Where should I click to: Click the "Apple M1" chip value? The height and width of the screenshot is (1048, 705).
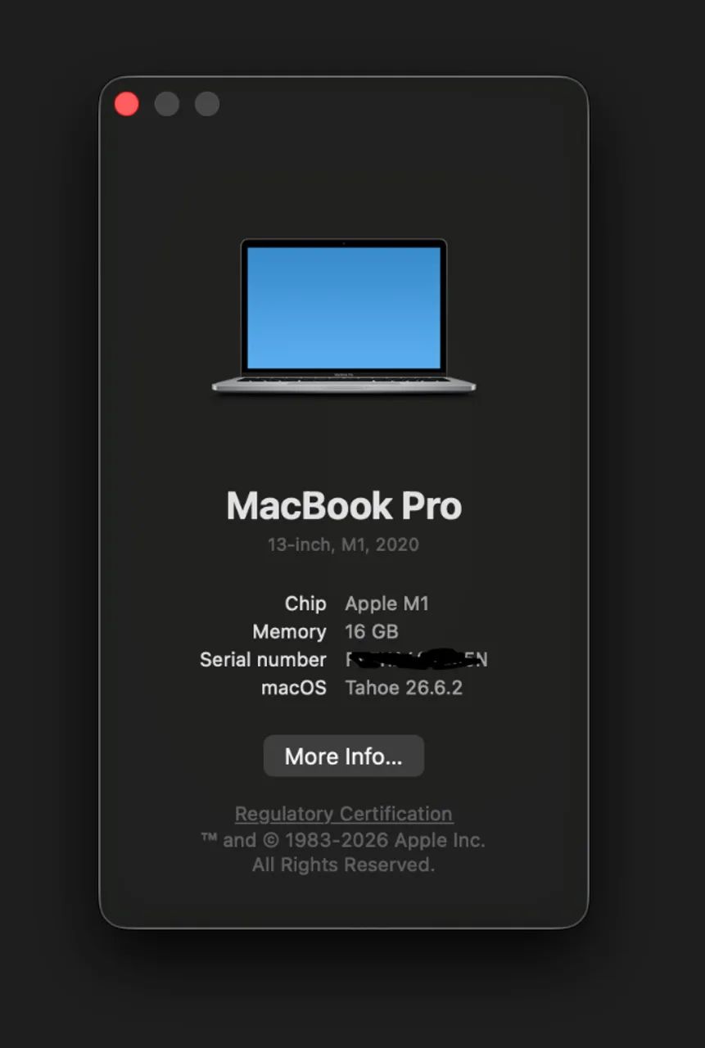click(x=387, y=603)
